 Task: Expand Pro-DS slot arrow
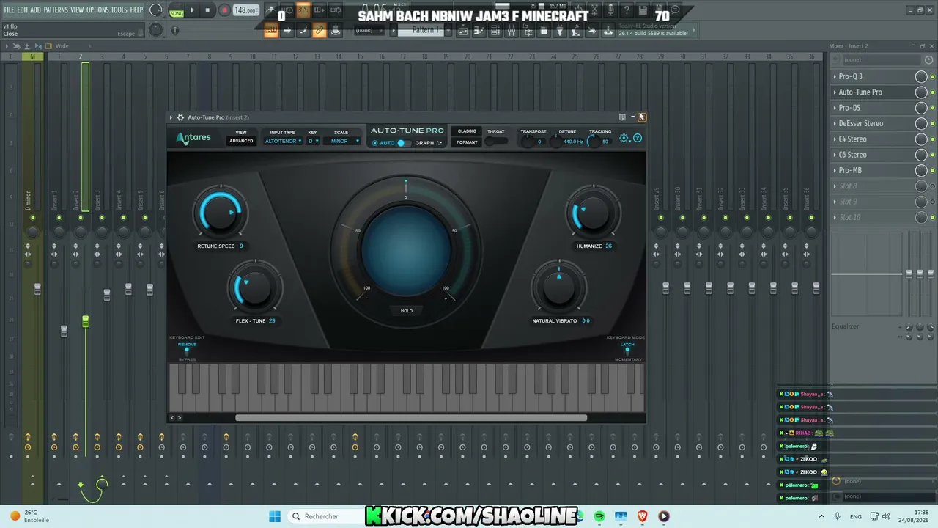(x=835, y=108)
